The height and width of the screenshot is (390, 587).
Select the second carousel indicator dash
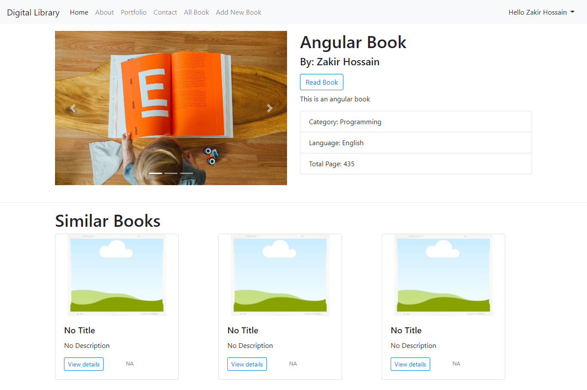click(171, 173)
